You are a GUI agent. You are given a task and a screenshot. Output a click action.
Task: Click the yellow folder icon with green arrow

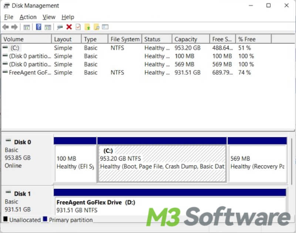click(87, 27)
